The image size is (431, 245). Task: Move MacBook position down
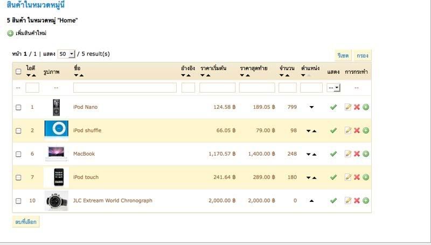(308, 155)
